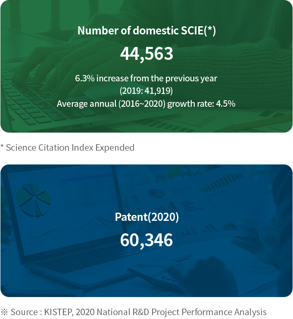Click the pie chart on the laptop screen
Image resolution: width=293 pixels, height=319 pixels.
34,199
